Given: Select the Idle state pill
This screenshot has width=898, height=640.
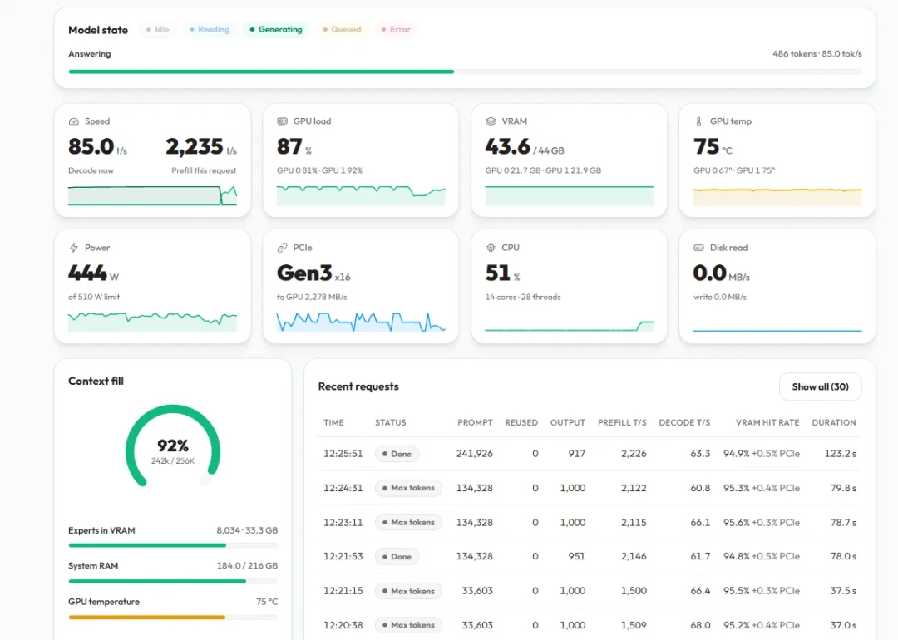Looking at the screenshot, I should click(157, 29).
